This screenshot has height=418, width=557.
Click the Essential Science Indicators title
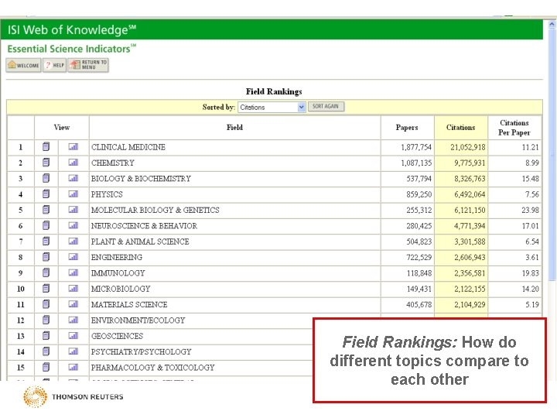[71, 48]
